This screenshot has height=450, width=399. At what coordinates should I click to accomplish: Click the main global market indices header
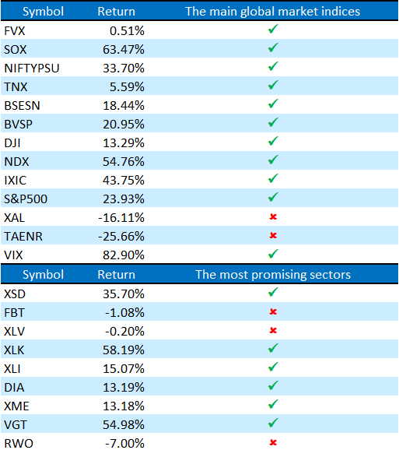click(x=273, y=12)
